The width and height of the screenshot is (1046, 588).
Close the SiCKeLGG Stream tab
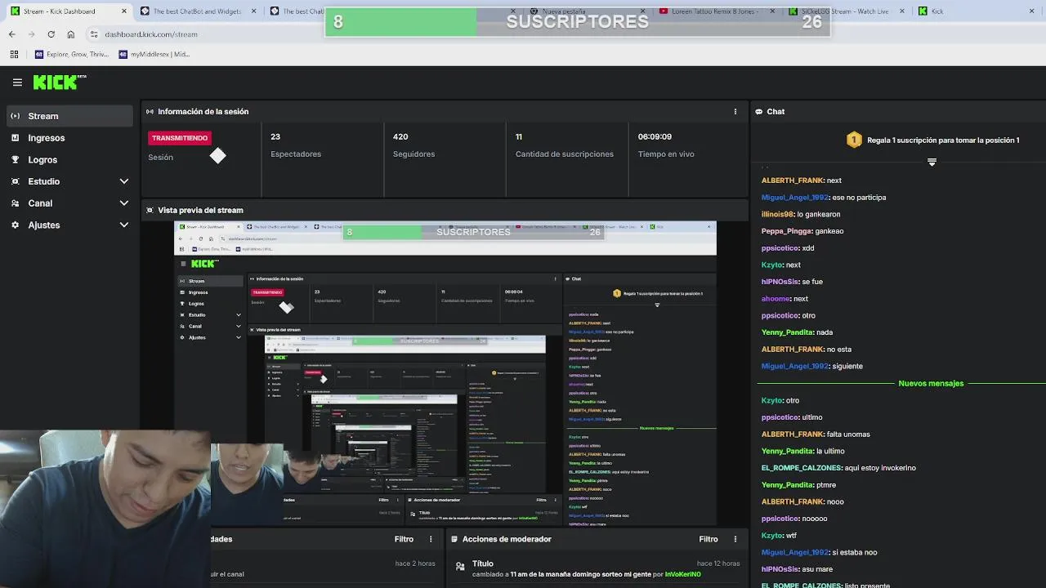coord(902,11)
